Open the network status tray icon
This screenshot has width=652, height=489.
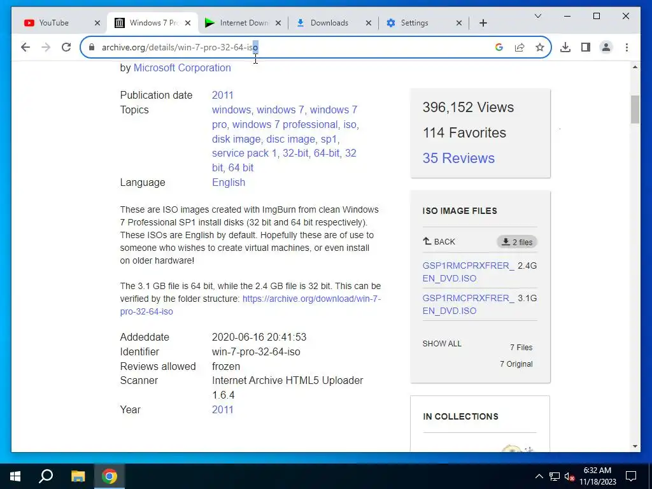tap(555, 476)
